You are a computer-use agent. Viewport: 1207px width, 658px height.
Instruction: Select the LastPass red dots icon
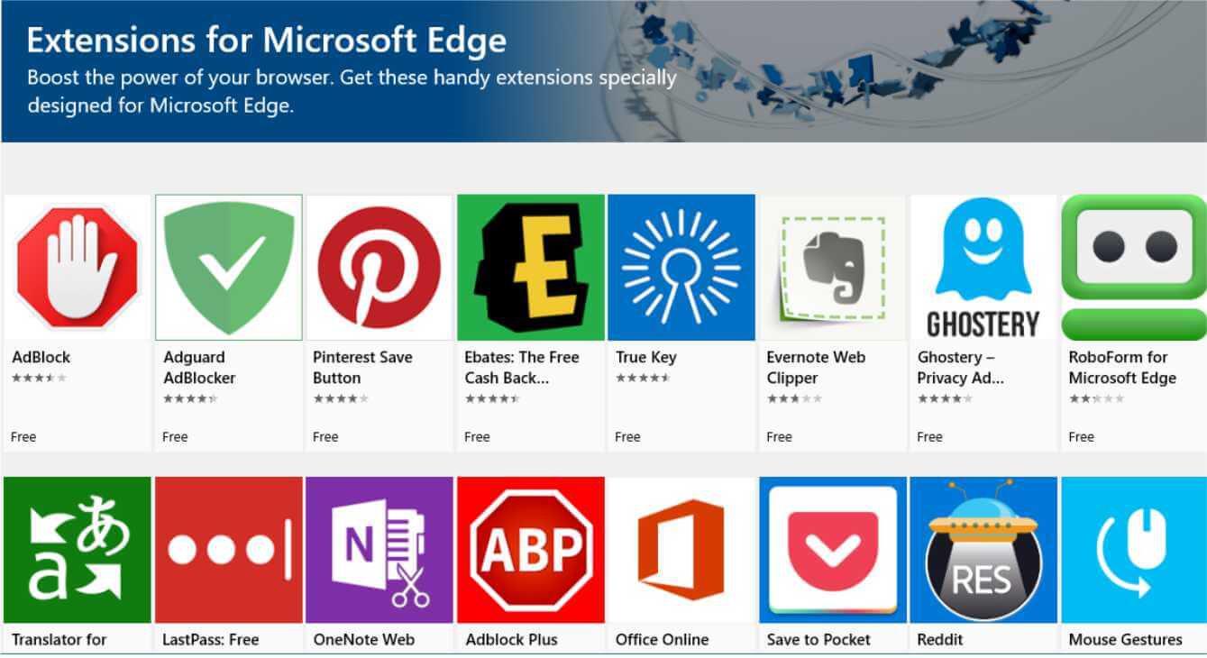(229, 550)
